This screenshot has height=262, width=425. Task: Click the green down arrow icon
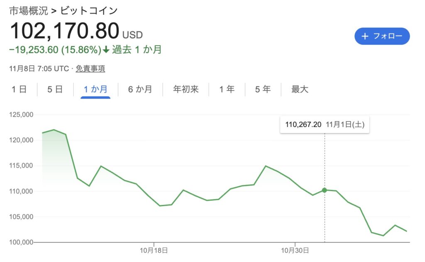tap(106, 50)
